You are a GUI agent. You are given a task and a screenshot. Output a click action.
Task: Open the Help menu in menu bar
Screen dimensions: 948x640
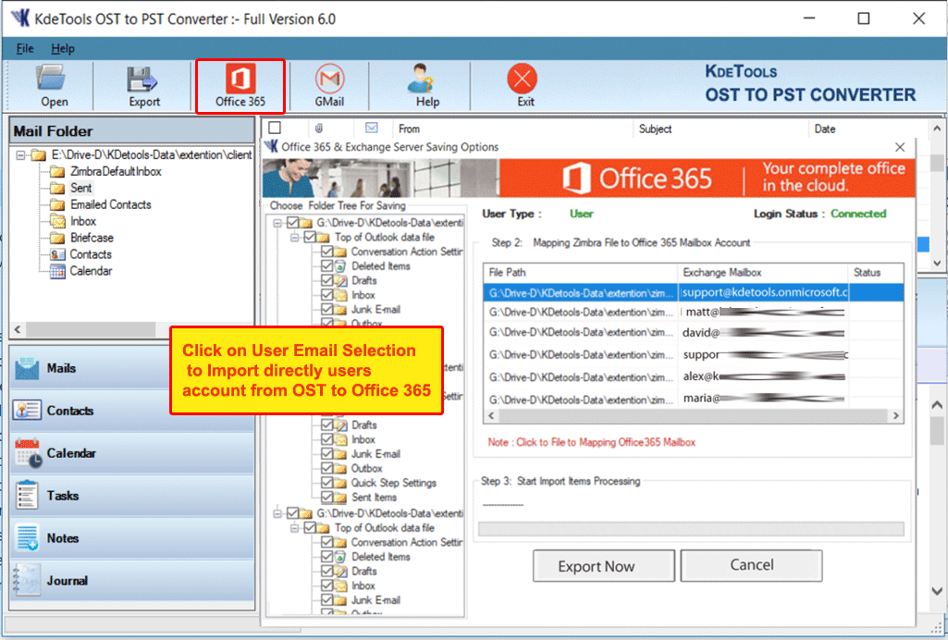(x=62, y=48)
